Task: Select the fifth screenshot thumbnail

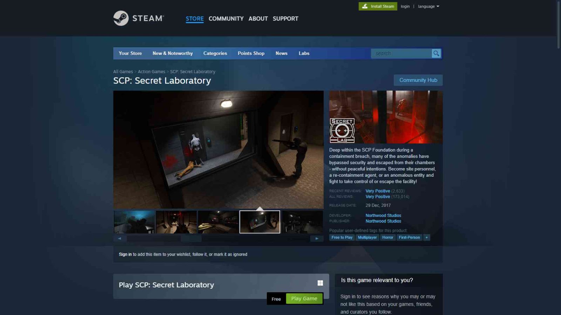Action: click(302, 222)
